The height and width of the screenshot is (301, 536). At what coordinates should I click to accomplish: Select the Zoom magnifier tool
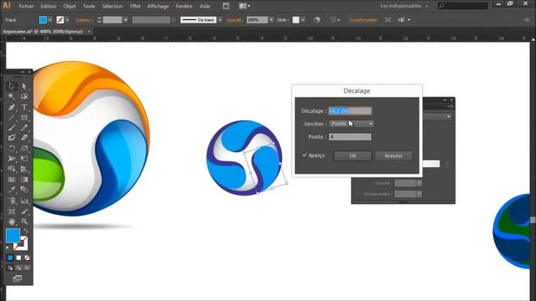(x=24, y=221)
